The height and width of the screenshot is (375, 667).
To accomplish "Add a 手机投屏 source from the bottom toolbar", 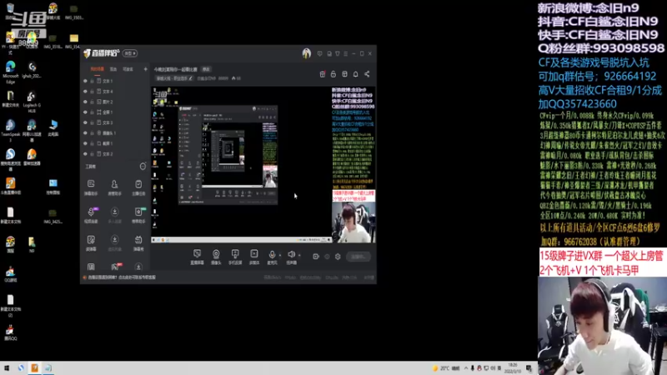I will (235, 257).
